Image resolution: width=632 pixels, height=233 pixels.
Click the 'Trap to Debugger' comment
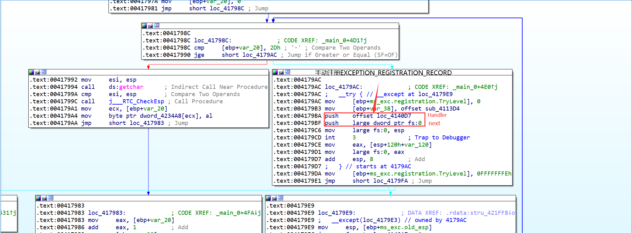click(x=442, y=138)
